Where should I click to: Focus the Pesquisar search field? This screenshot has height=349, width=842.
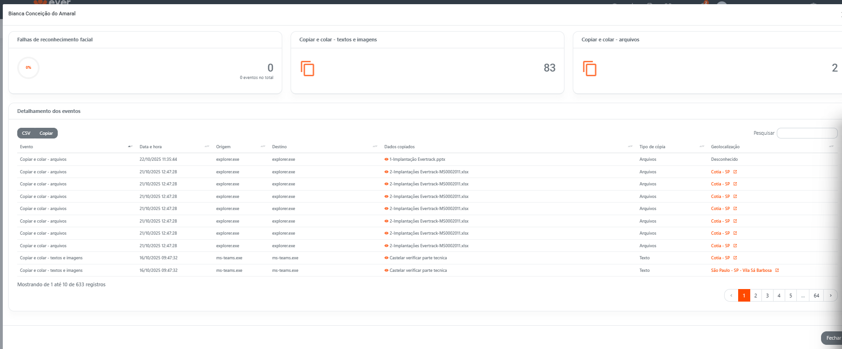[807, 133]
